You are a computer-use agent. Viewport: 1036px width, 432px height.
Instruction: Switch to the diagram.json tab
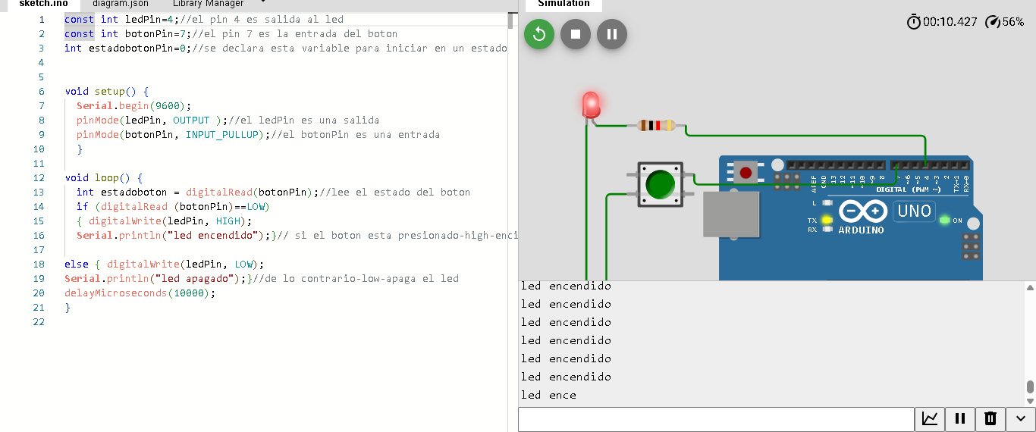(121, 4)
